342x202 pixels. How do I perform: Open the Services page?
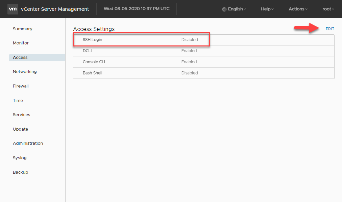coord(21,115)
